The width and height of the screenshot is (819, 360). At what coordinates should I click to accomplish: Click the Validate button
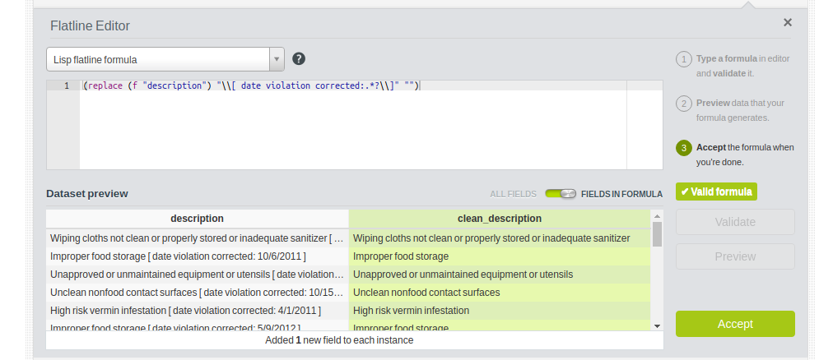point(735,222)
